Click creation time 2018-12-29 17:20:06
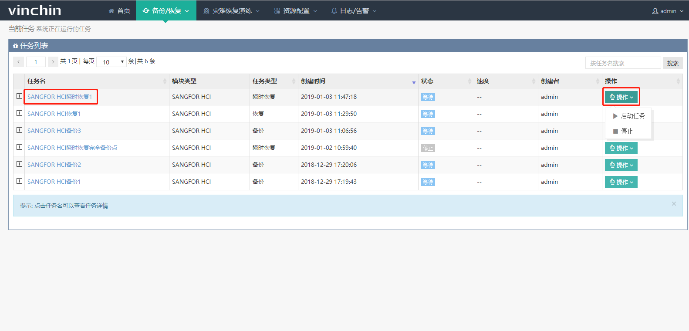 point(329,165)
